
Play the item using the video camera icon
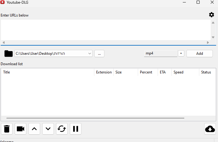(21, 129)
